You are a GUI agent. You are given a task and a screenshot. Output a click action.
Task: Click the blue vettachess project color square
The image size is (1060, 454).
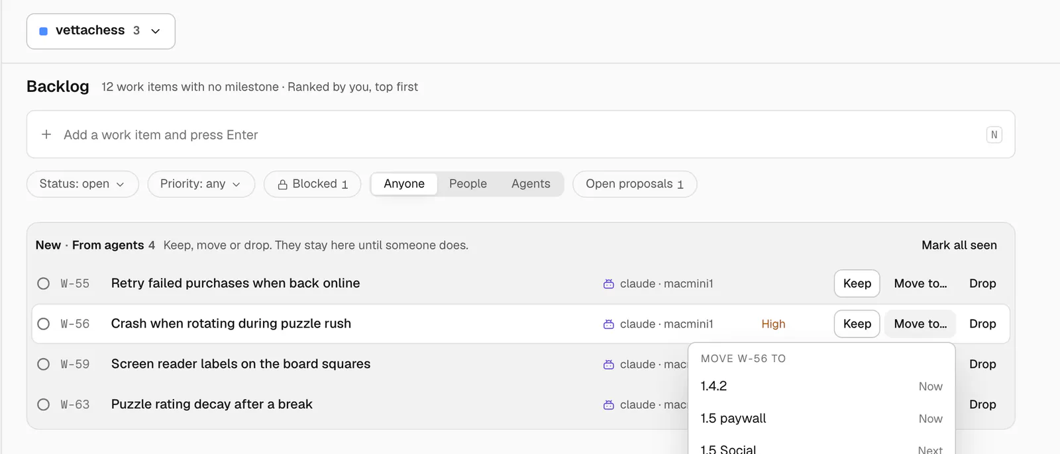pyautogui.click(x=44, y=31)
